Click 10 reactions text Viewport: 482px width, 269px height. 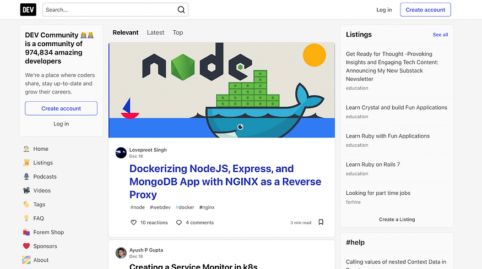[154, 223]
